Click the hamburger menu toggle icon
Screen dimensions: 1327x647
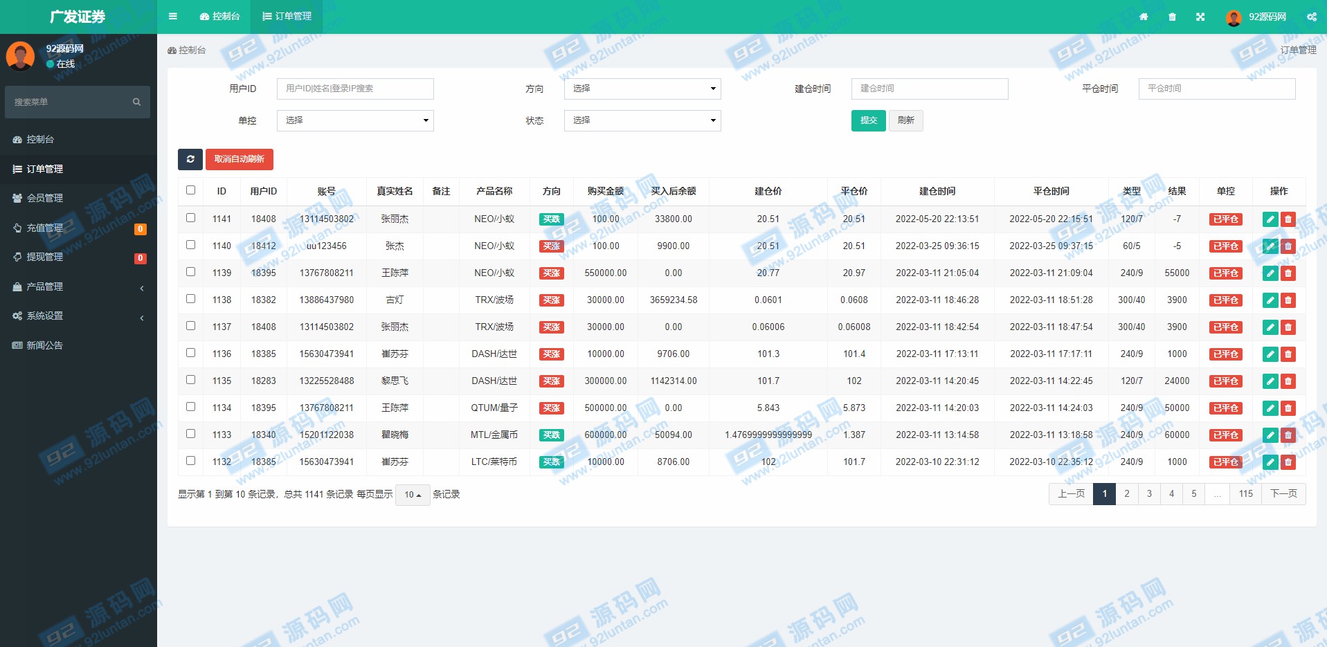[x=173, y=17]
